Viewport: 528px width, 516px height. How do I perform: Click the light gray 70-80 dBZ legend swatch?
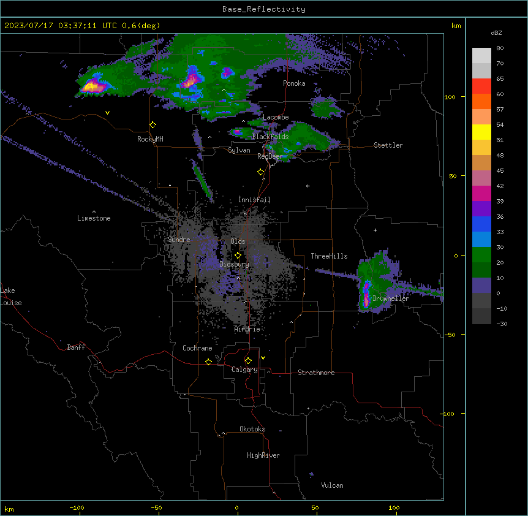click(481, 56)
